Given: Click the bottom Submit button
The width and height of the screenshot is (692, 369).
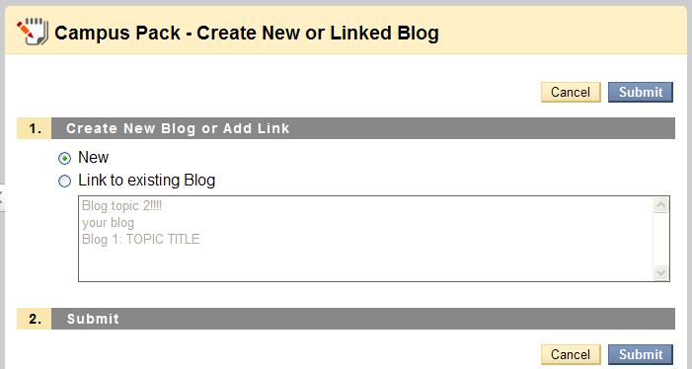Looking at the screenshot, I should 641,354.
